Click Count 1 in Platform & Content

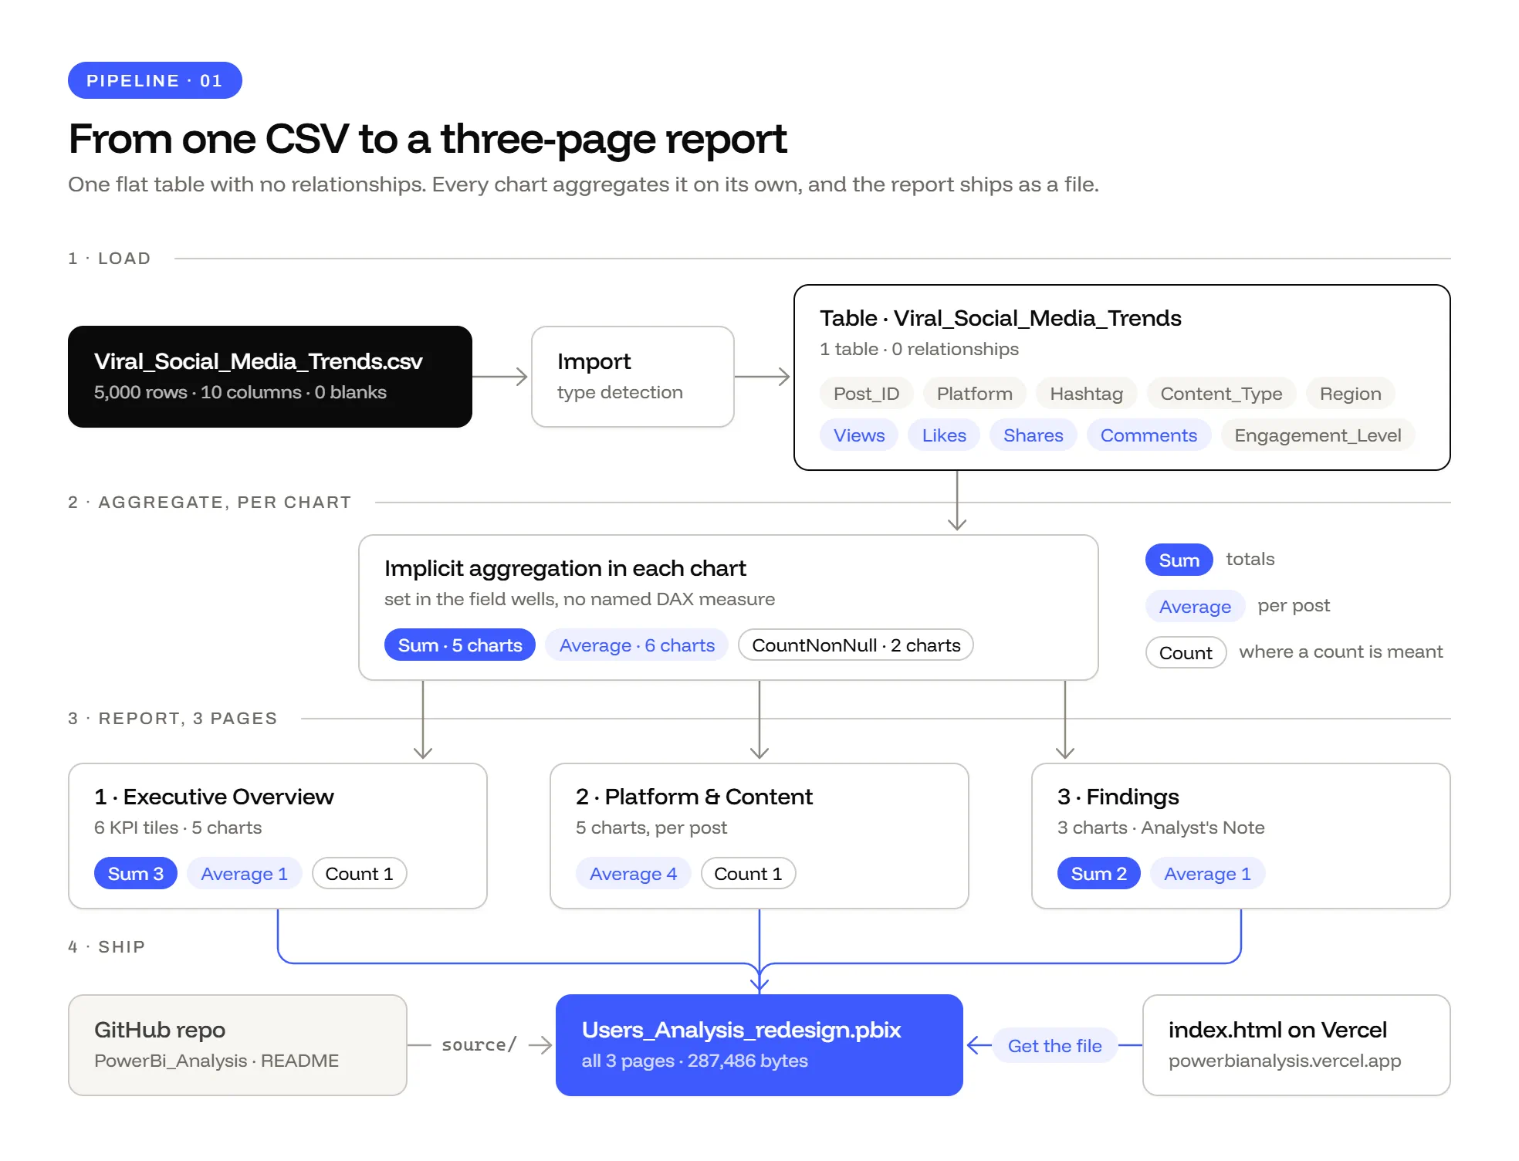click(x=748, y=874)
